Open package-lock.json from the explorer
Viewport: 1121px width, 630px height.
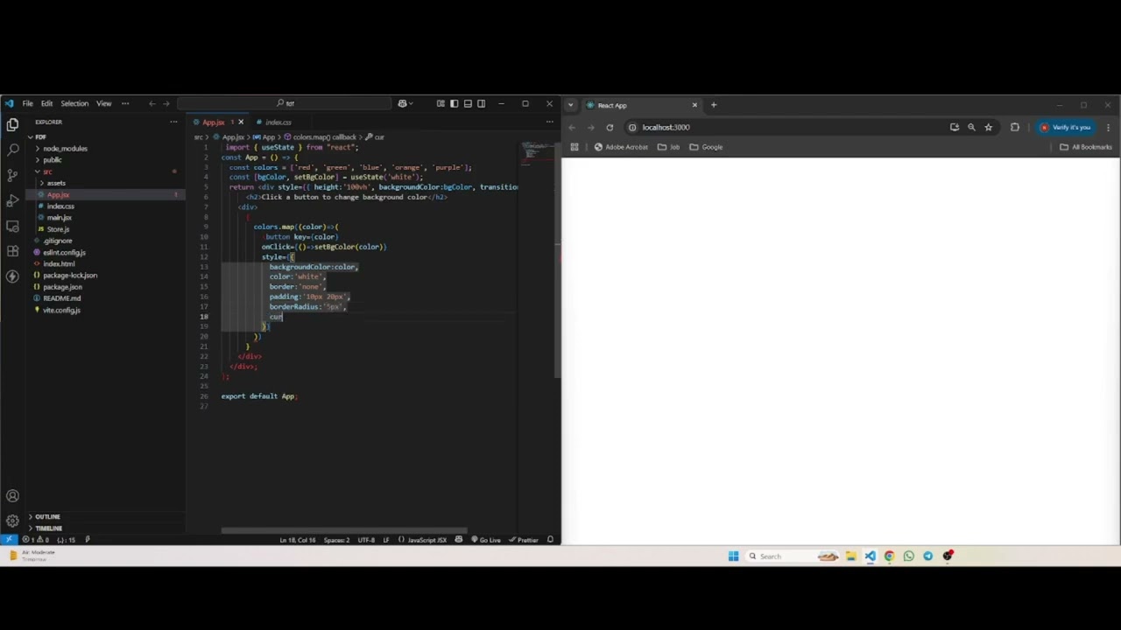click(x=70, y=275)
